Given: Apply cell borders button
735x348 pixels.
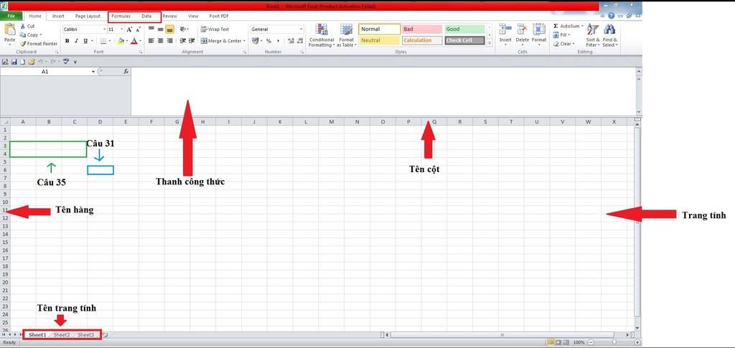Looking at the screenshot, I should click(103, 41).
